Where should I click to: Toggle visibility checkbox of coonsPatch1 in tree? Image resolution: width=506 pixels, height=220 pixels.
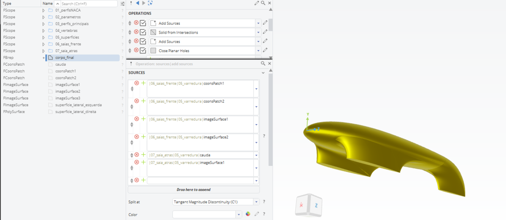tap(50, 71)
